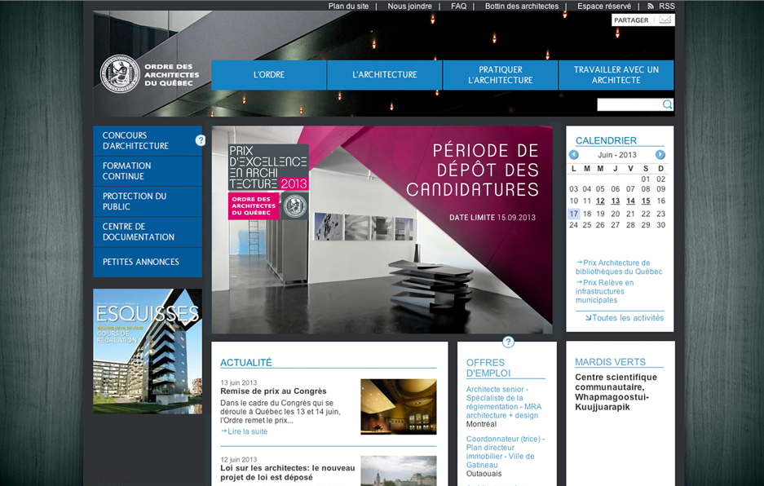Open the FAQ link
The image size is (764, 486).
pos(458,7)
